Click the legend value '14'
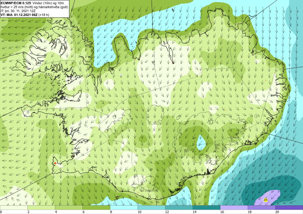The image size is (303, 214). coord(195,212)
